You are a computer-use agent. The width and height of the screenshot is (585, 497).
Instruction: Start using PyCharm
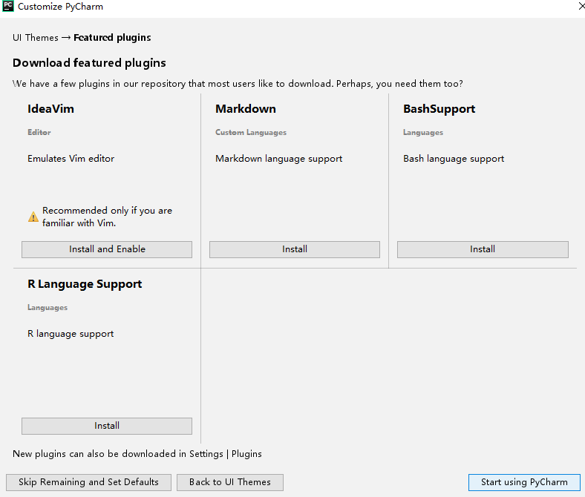click(524, 482)
